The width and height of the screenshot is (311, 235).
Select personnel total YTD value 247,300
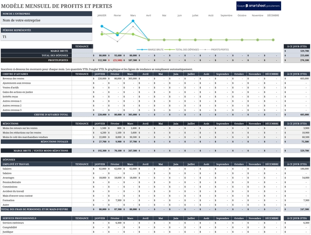point(297,209)
